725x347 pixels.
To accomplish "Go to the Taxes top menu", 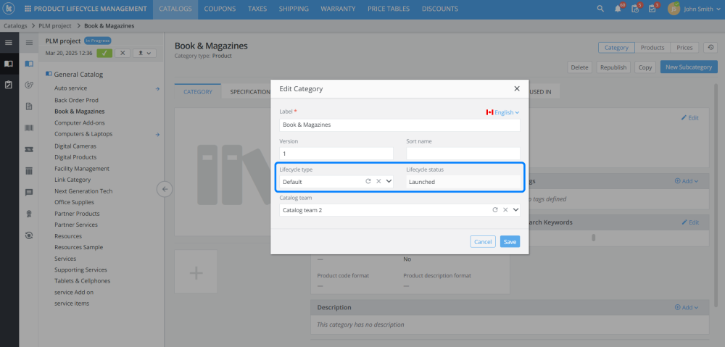I will 257,9.
